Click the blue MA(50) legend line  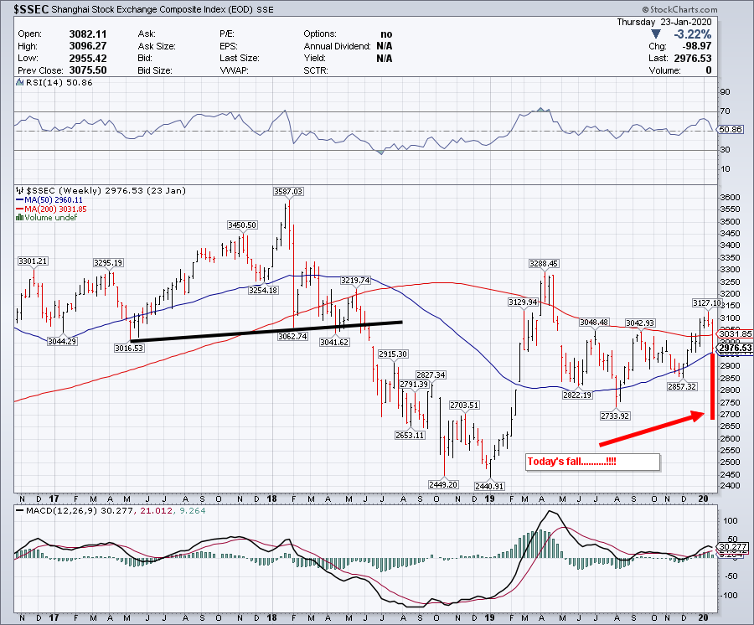tap(20, 200)
